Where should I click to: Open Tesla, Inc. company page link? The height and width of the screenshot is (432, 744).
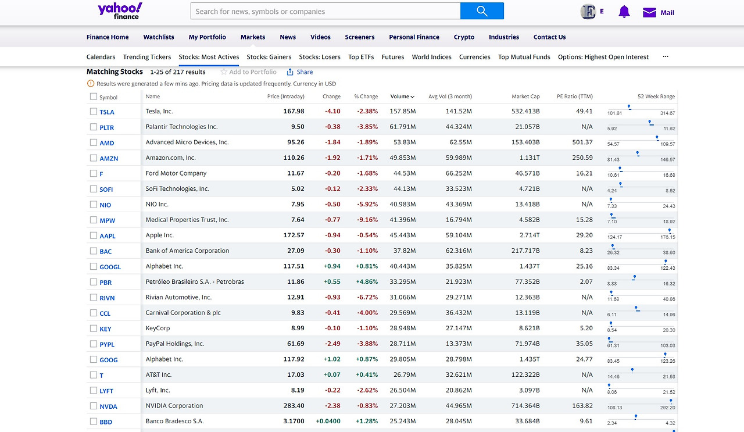tap(163, 111)
